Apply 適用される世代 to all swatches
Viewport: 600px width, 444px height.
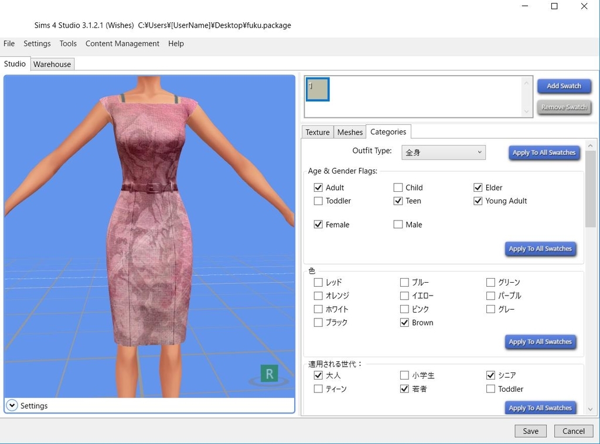click(540, 408)
